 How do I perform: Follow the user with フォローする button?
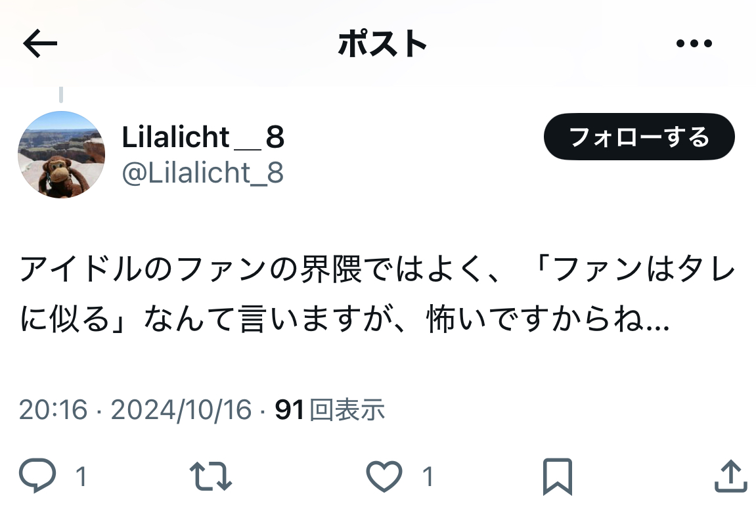point(639,137)
